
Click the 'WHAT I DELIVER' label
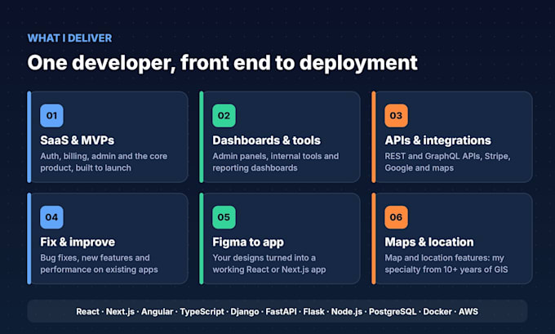click(69, 38)
